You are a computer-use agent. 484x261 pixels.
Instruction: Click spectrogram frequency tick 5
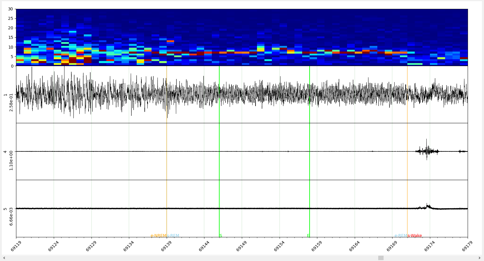[x=12, y=57]
